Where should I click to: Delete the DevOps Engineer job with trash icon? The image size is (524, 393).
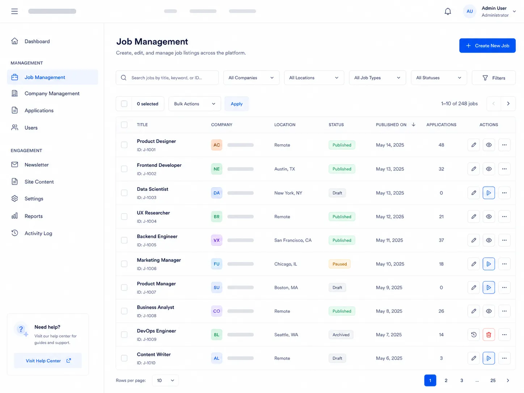pyautogui.click(x=489, y=335)
